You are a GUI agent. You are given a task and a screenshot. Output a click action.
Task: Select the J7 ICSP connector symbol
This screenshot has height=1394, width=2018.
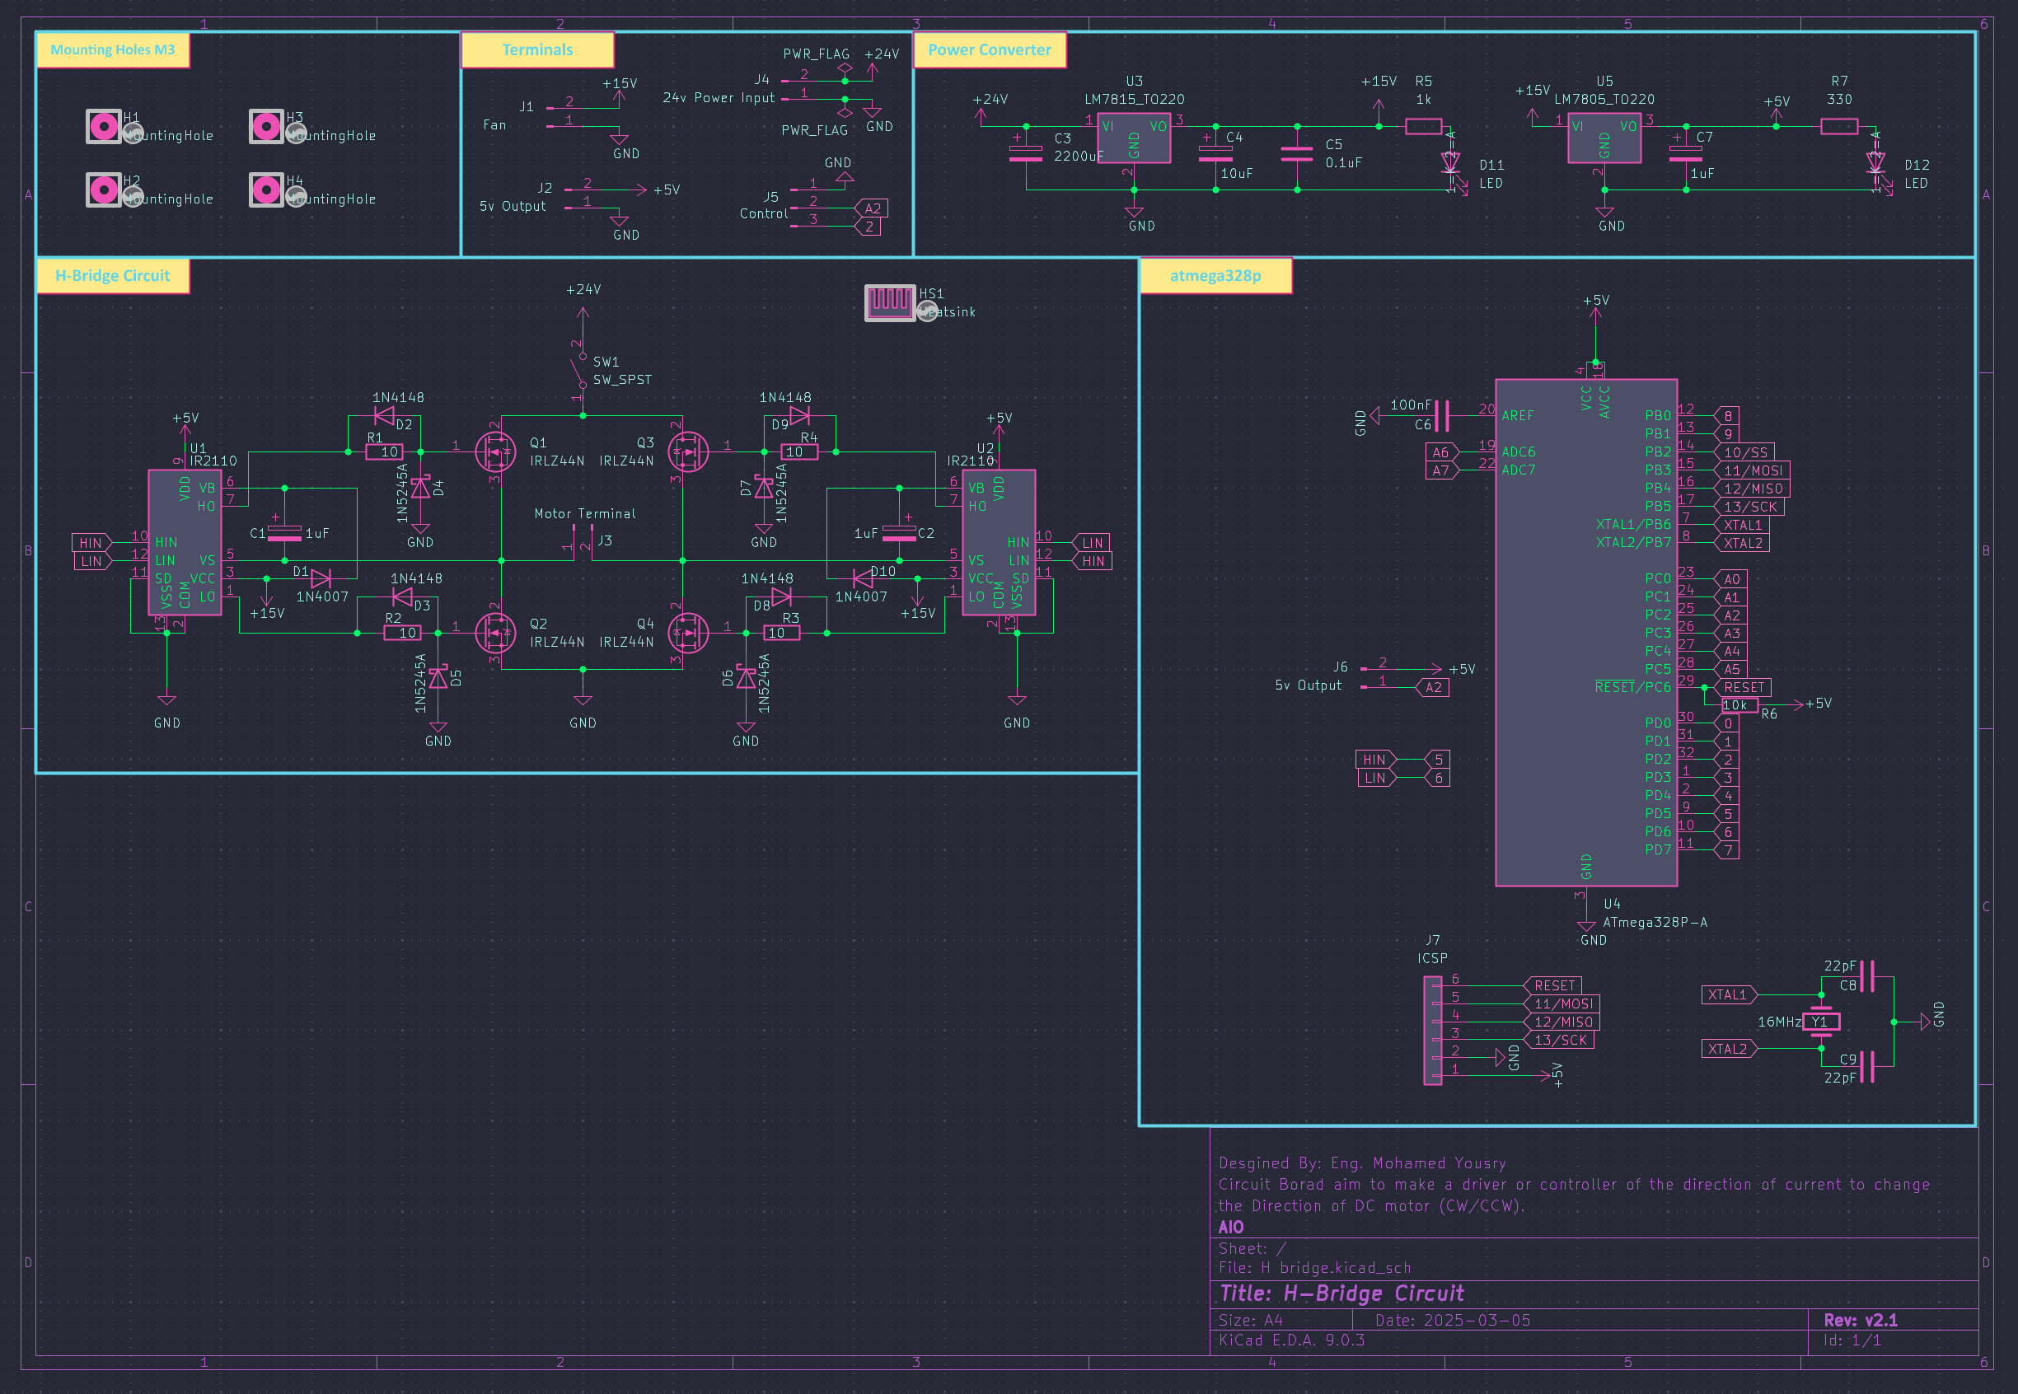[1433, 1031]
